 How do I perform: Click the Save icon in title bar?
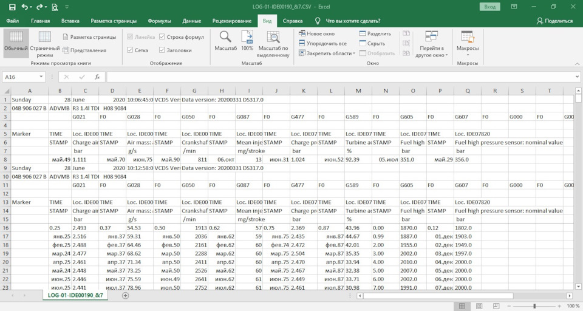pos(12,7)
